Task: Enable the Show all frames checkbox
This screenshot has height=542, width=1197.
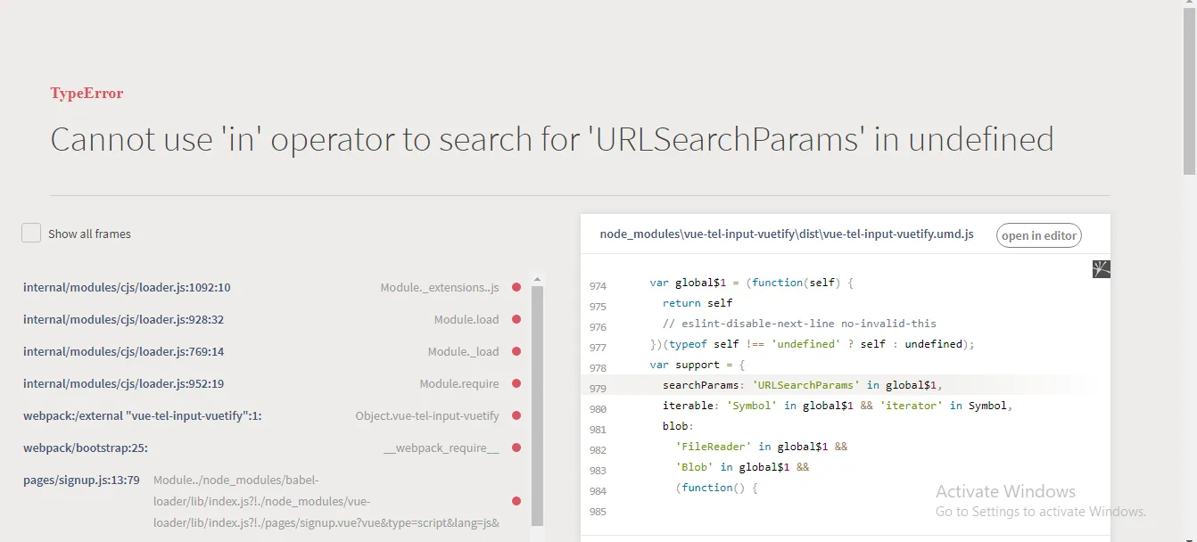Action: 31,233
